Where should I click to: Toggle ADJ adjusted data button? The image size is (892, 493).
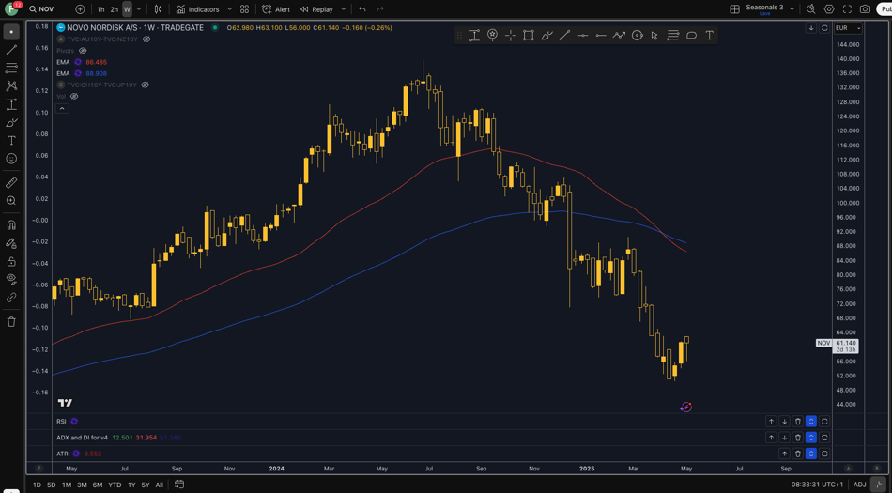[x=859, y=485]
